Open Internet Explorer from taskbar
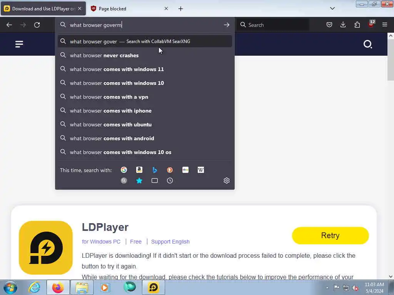Screen dimensions: 394x295 tap(34, 287)
